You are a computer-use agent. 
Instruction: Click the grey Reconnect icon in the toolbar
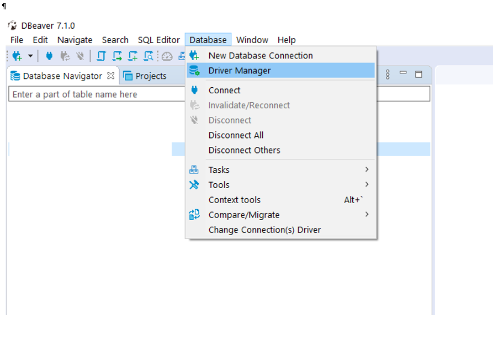[x=65, y=56]
